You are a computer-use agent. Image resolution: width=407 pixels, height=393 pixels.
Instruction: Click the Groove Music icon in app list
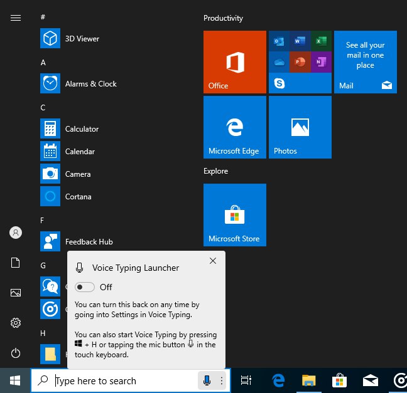(x=50, y=309)
